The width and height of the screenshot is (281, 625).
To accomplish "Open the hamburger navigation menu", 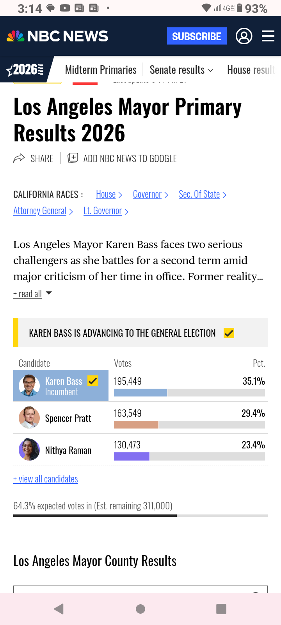I will tap(268, 36).
